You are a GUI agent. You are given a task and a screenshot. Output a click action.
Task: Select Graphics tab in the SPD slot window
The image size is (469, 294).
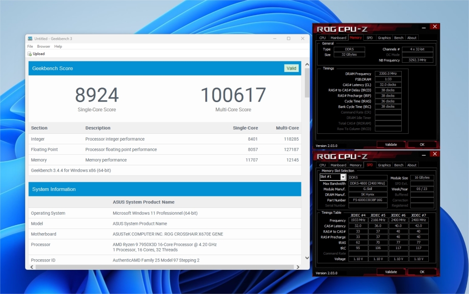384,165
